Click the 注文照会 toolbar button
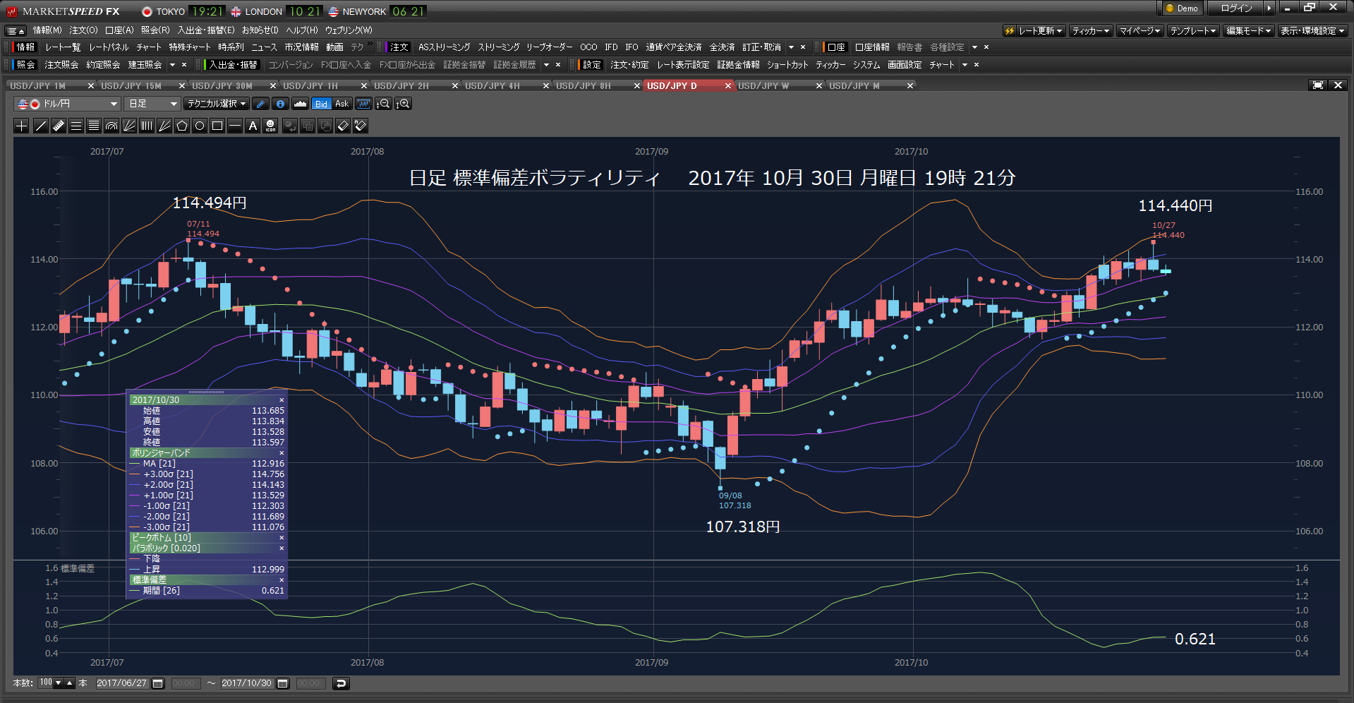This screenshot has width=1354, height=703. 61,65
